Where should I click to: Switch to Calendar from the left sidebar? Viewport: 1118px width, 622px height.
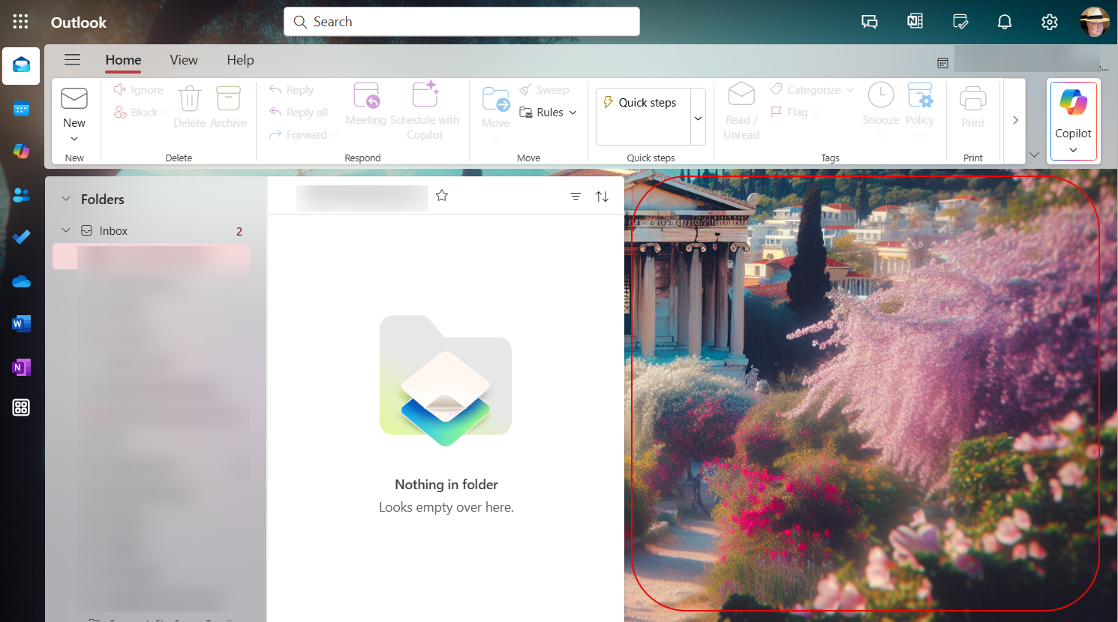tap(20, 108)
